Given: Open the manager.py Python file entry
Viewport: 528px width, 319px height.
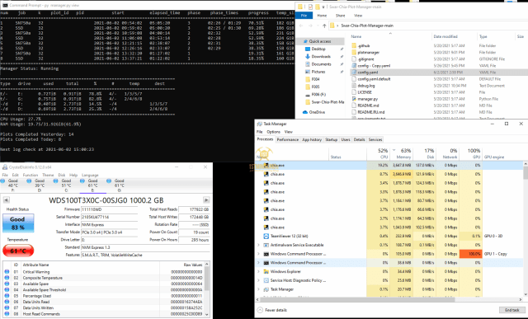Looking at the screenshot, I should pos(367,99).
